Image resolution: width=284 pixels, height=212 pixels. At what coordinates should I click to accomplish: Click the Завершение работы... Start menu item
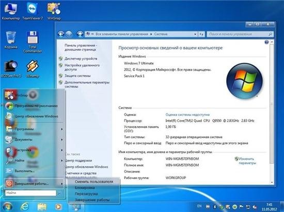pos(34,184)
